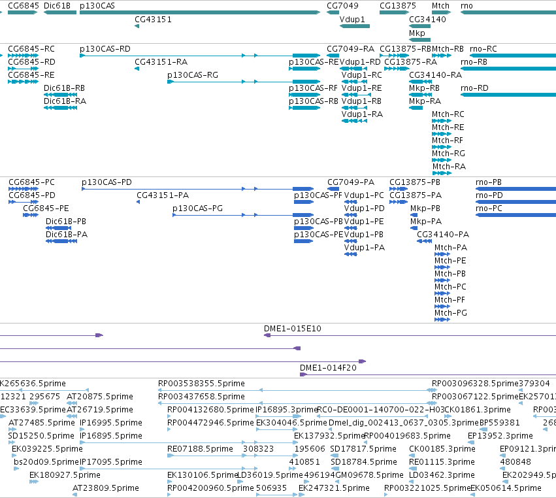Click protein p130CAS-PG
Screen dimensions: 556x498
[197, 208]
